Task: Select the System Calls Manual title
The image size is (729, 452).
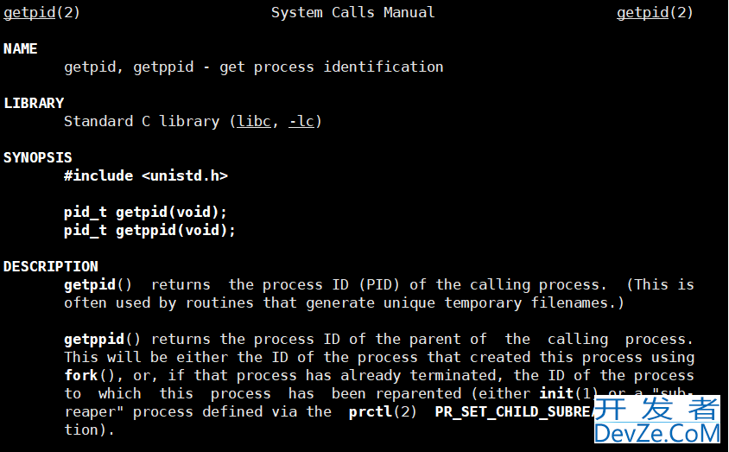Action: pos(353,13)
